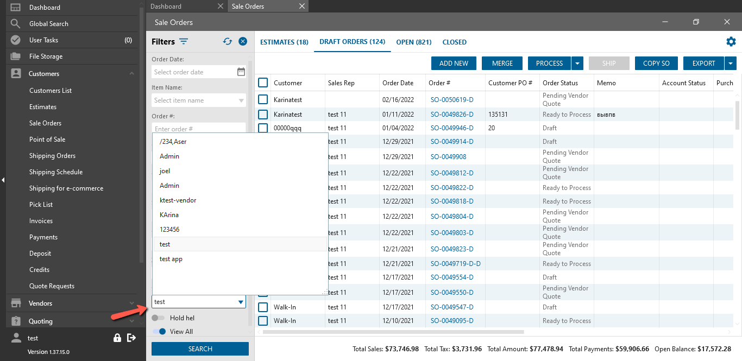Collapse the Customers sidebar section

[x=131, y=74]
